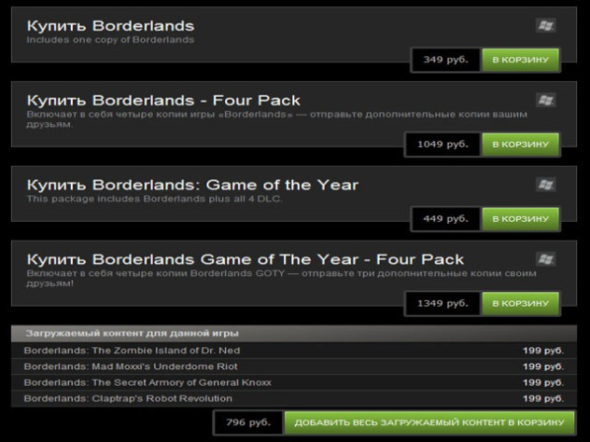Add Borderlands Four Pack to cart
590x442 pixels.
click(x=520, y=145)
